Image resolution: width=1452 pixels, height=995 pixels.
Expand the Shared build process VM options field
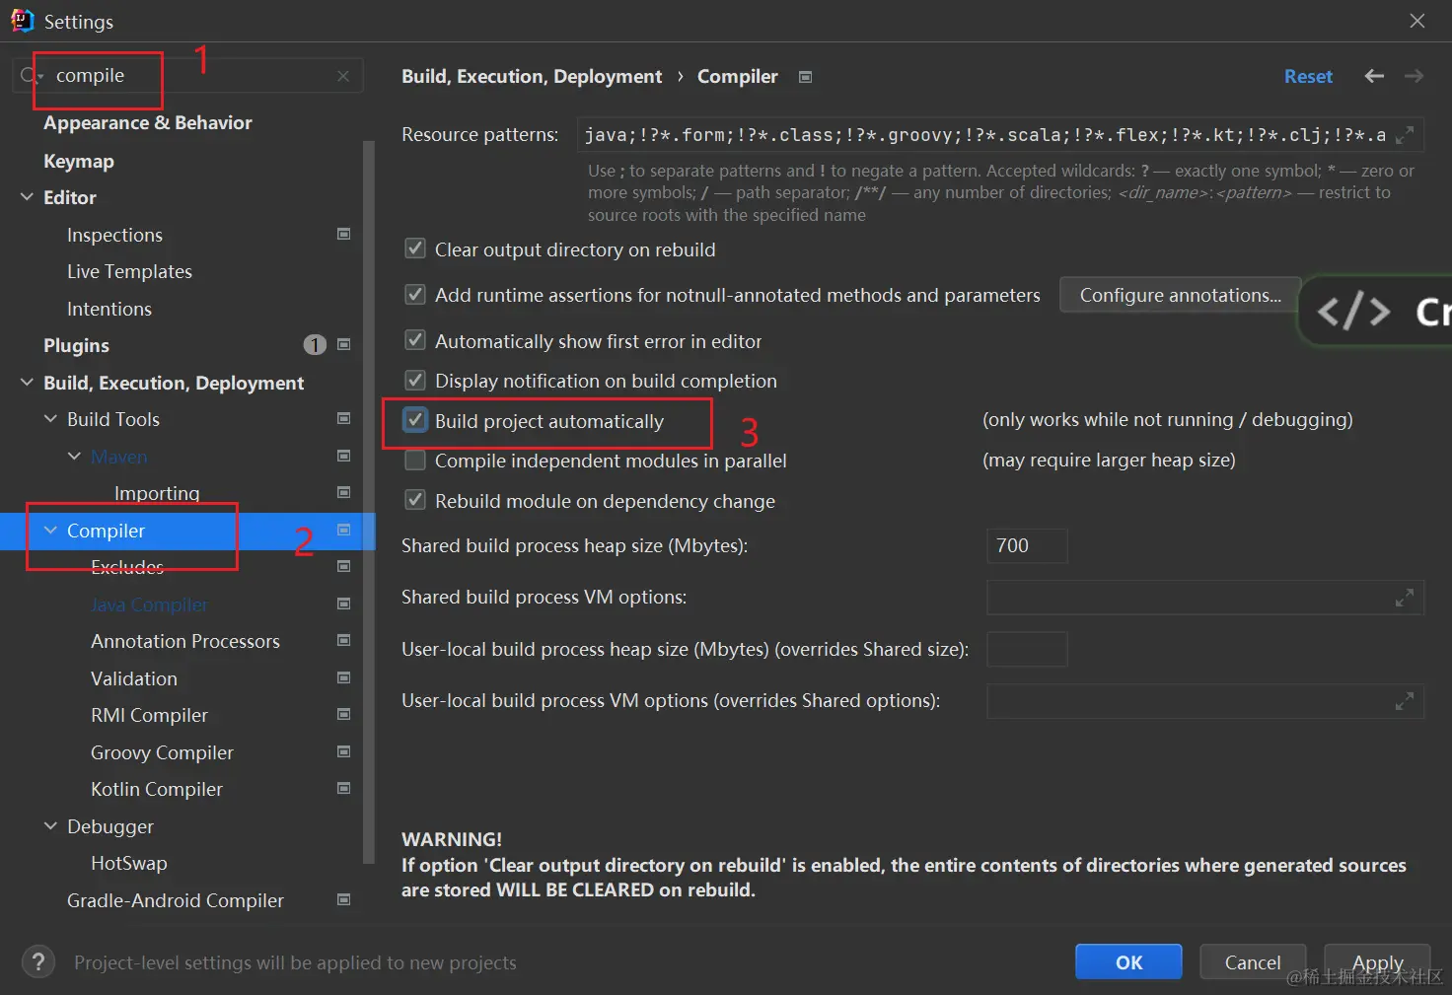[x=1405, y=598]
